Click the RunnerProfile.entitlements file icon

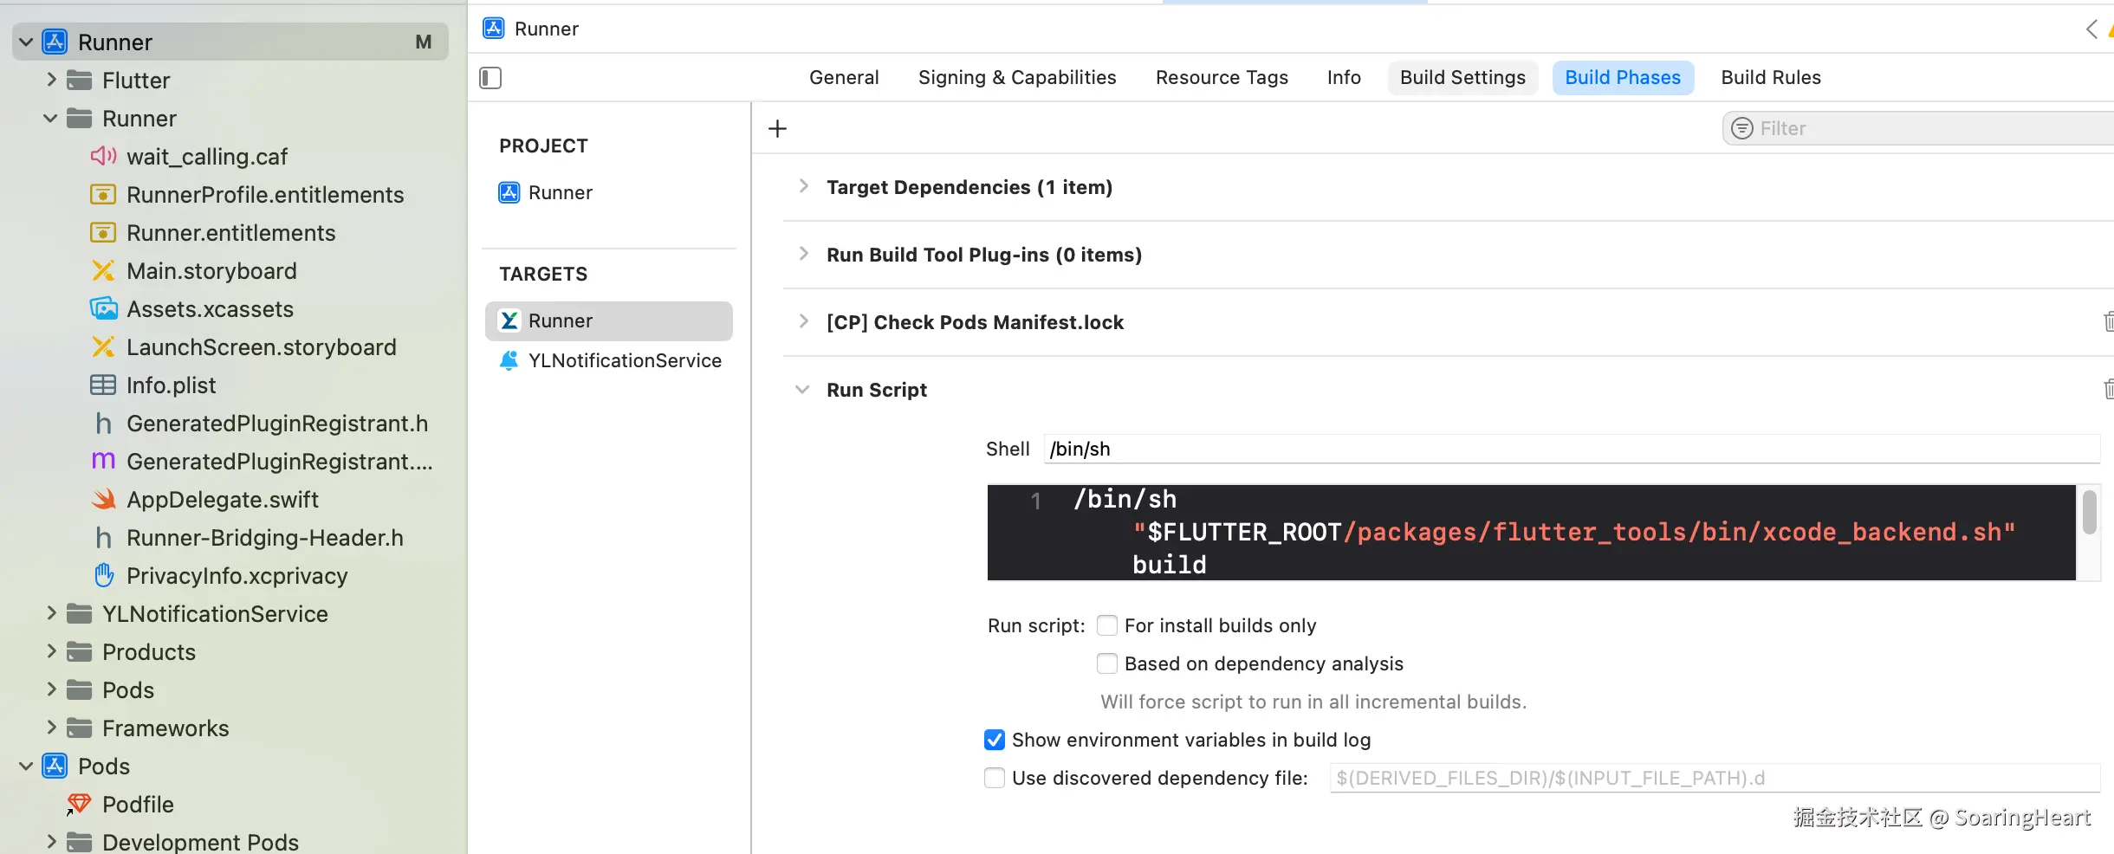(x=103, y=194)
